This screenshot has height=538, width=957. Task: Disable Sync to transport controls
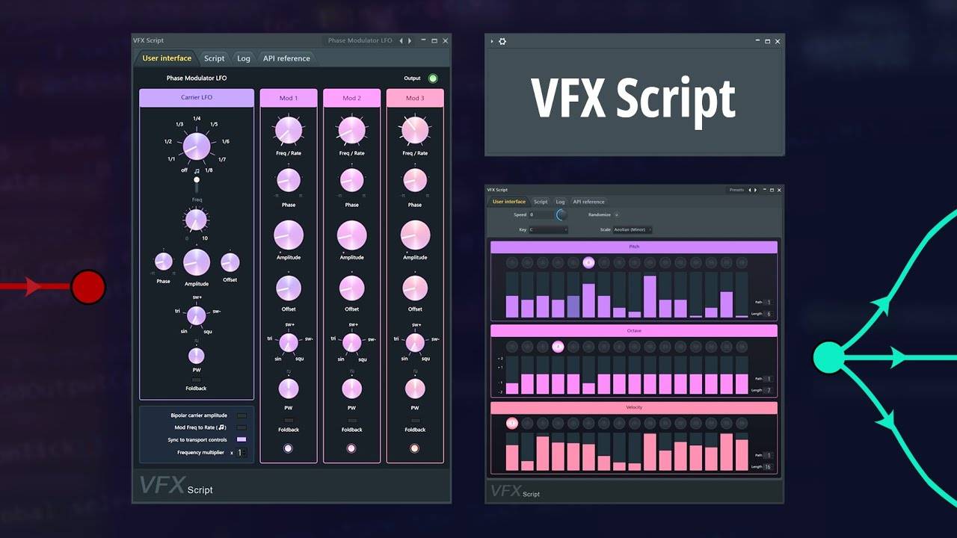click(242, 439)
